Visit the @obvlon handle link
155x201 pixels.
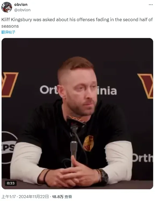tap(22, 10)
